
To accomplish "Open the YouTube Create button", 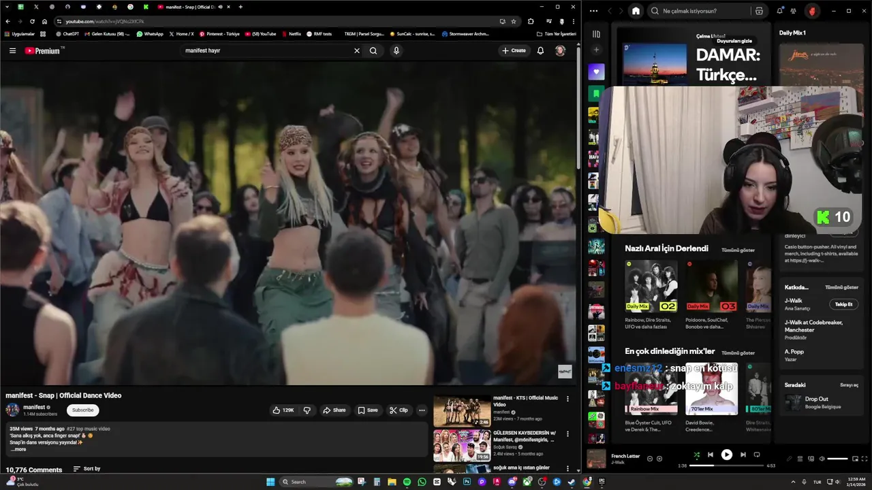I will 514,50.
